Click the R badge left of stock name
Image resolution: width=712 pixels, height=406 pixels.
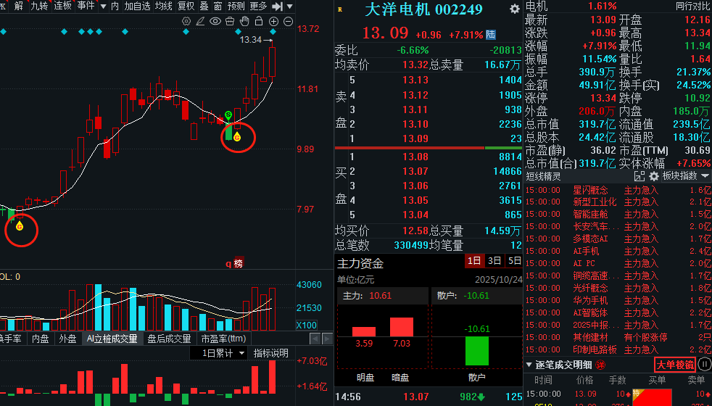point(340,9)
